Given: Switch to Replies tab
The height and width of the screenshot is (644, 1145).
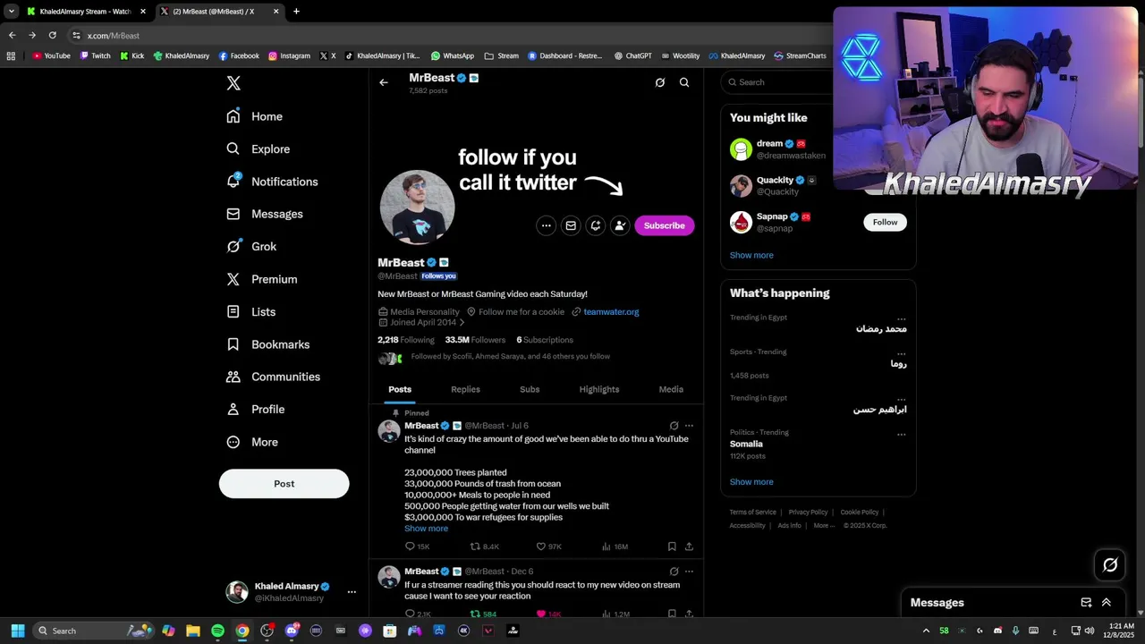Looking at the screenshot, I should [465, 389].
